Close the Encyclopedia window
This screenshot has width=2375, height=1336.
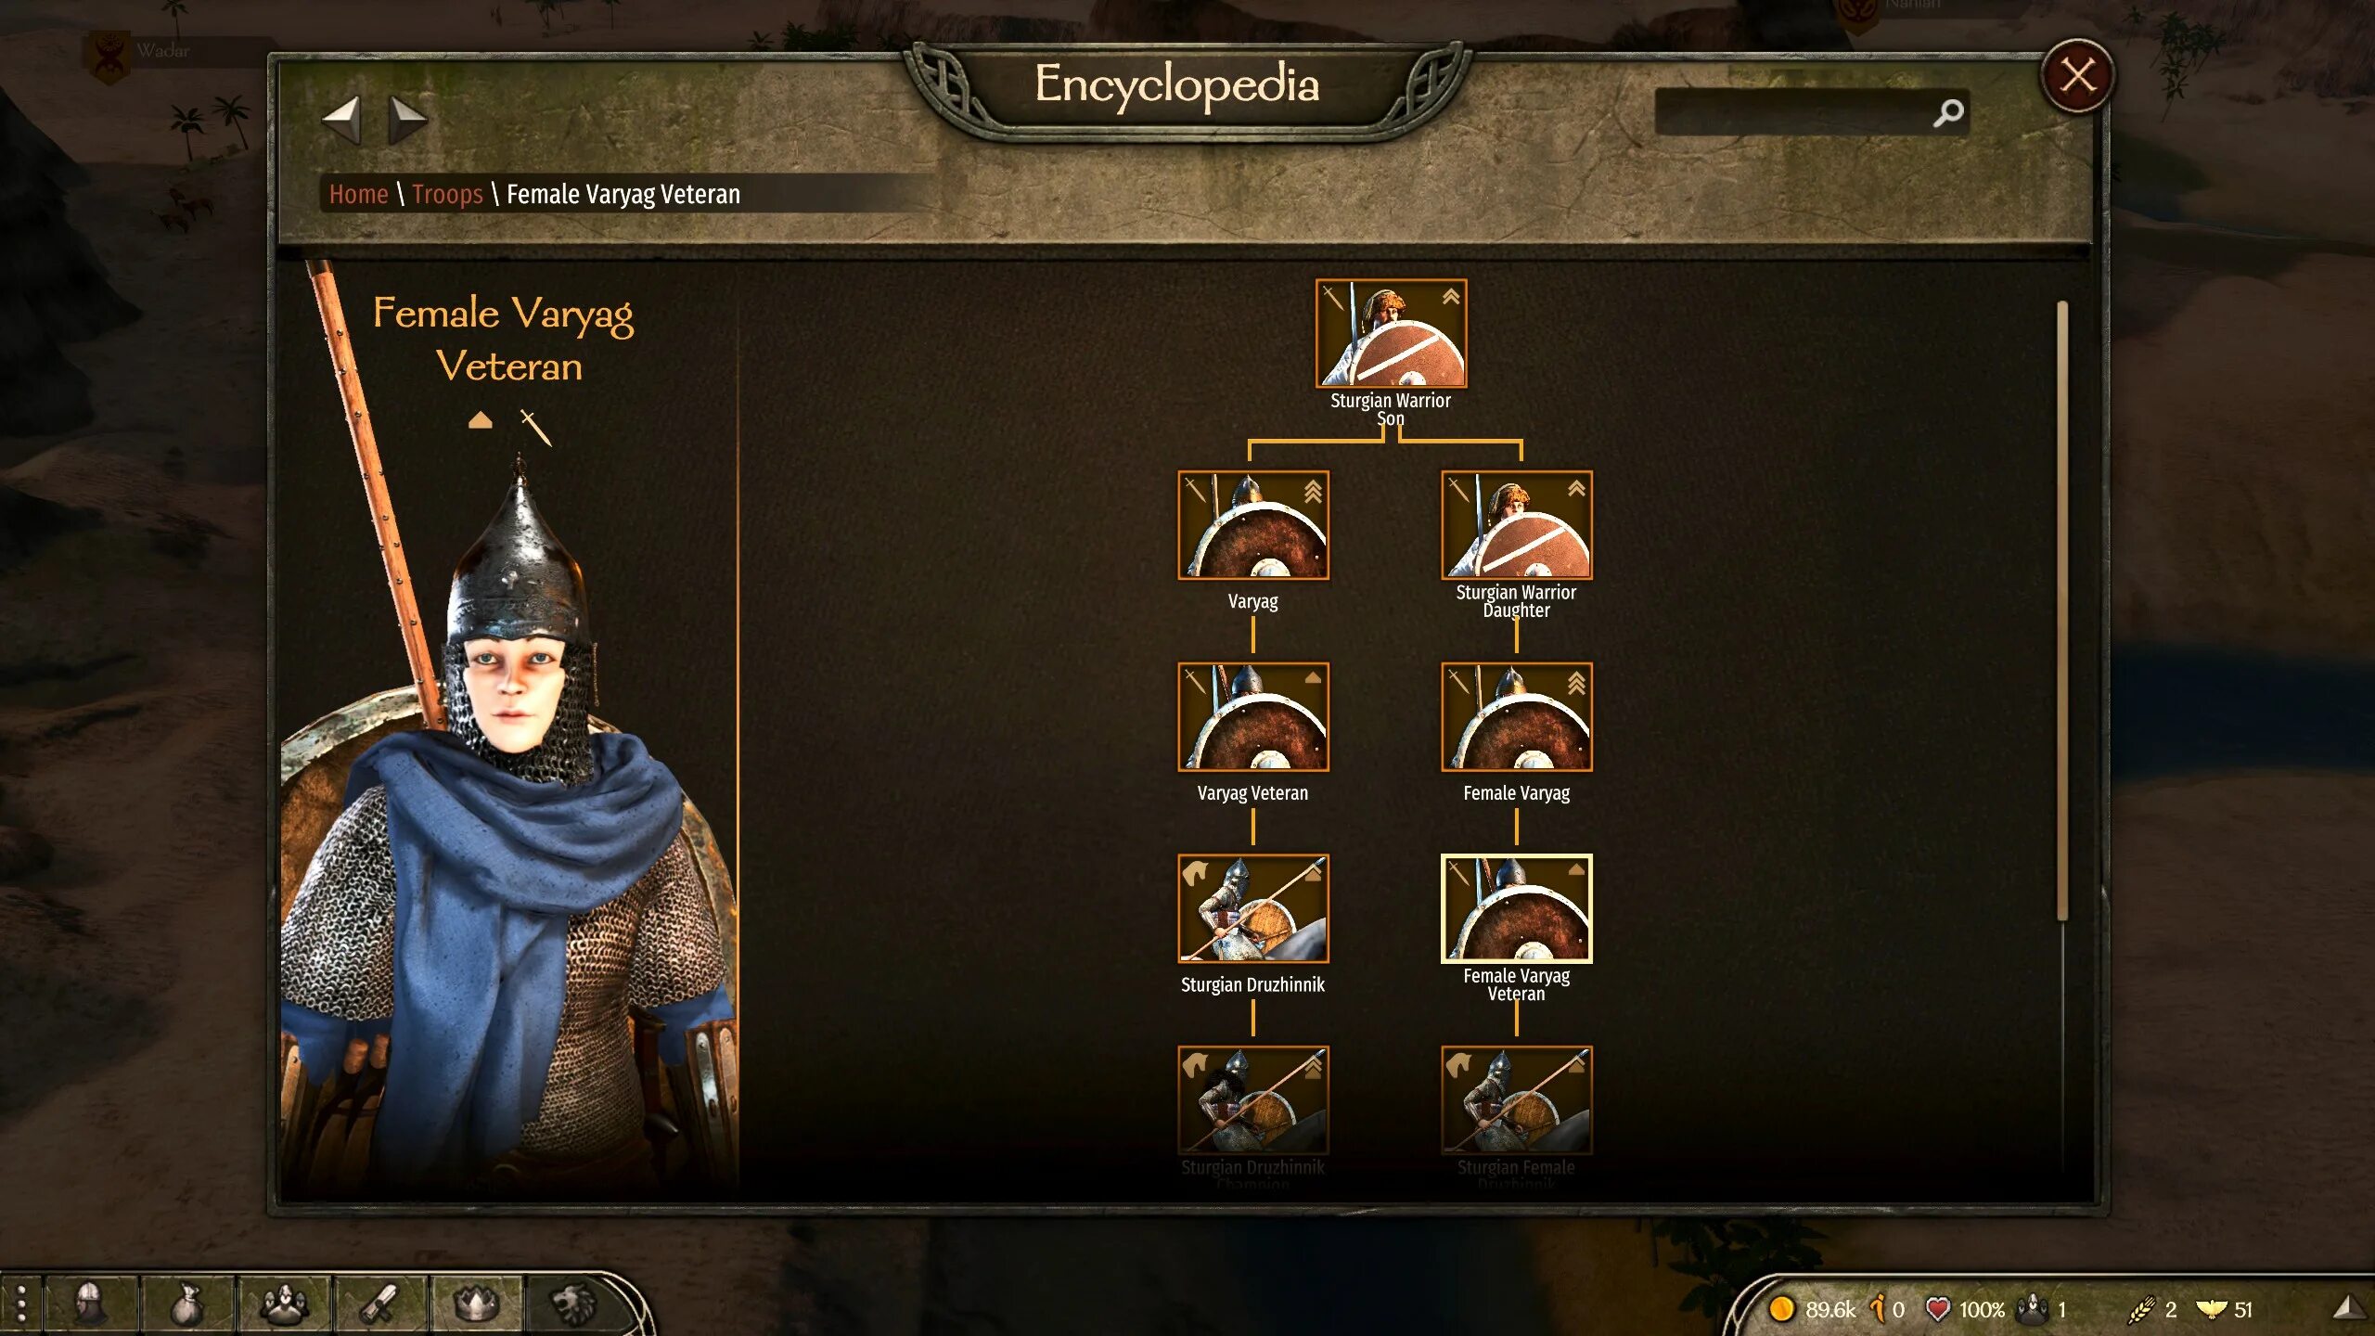(2077, 75)
